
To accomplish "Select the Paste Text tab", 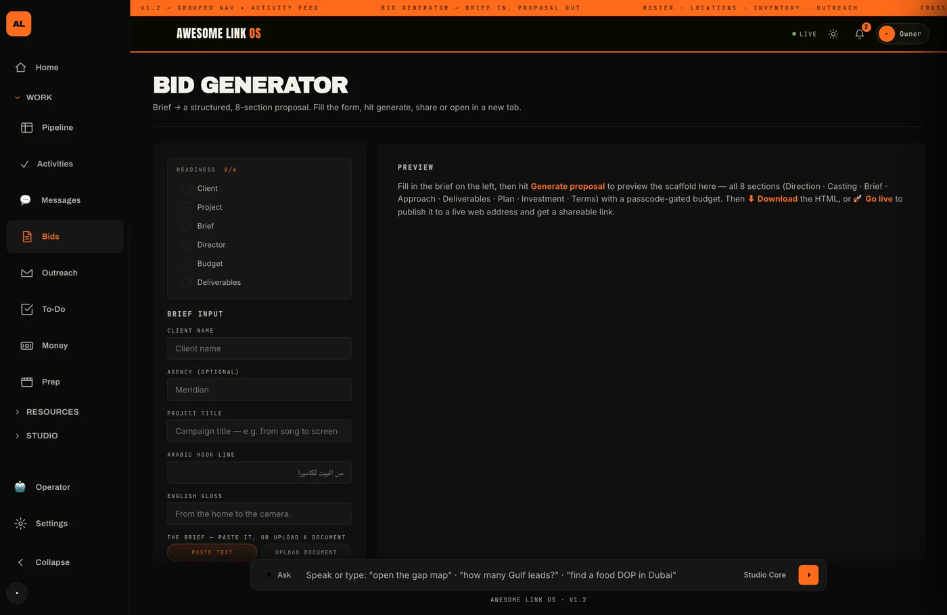I will click(x=212, y=552).
